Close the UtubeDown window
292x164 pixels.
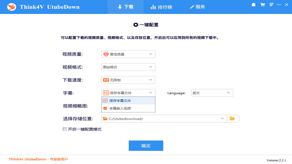tap(286, 5)
